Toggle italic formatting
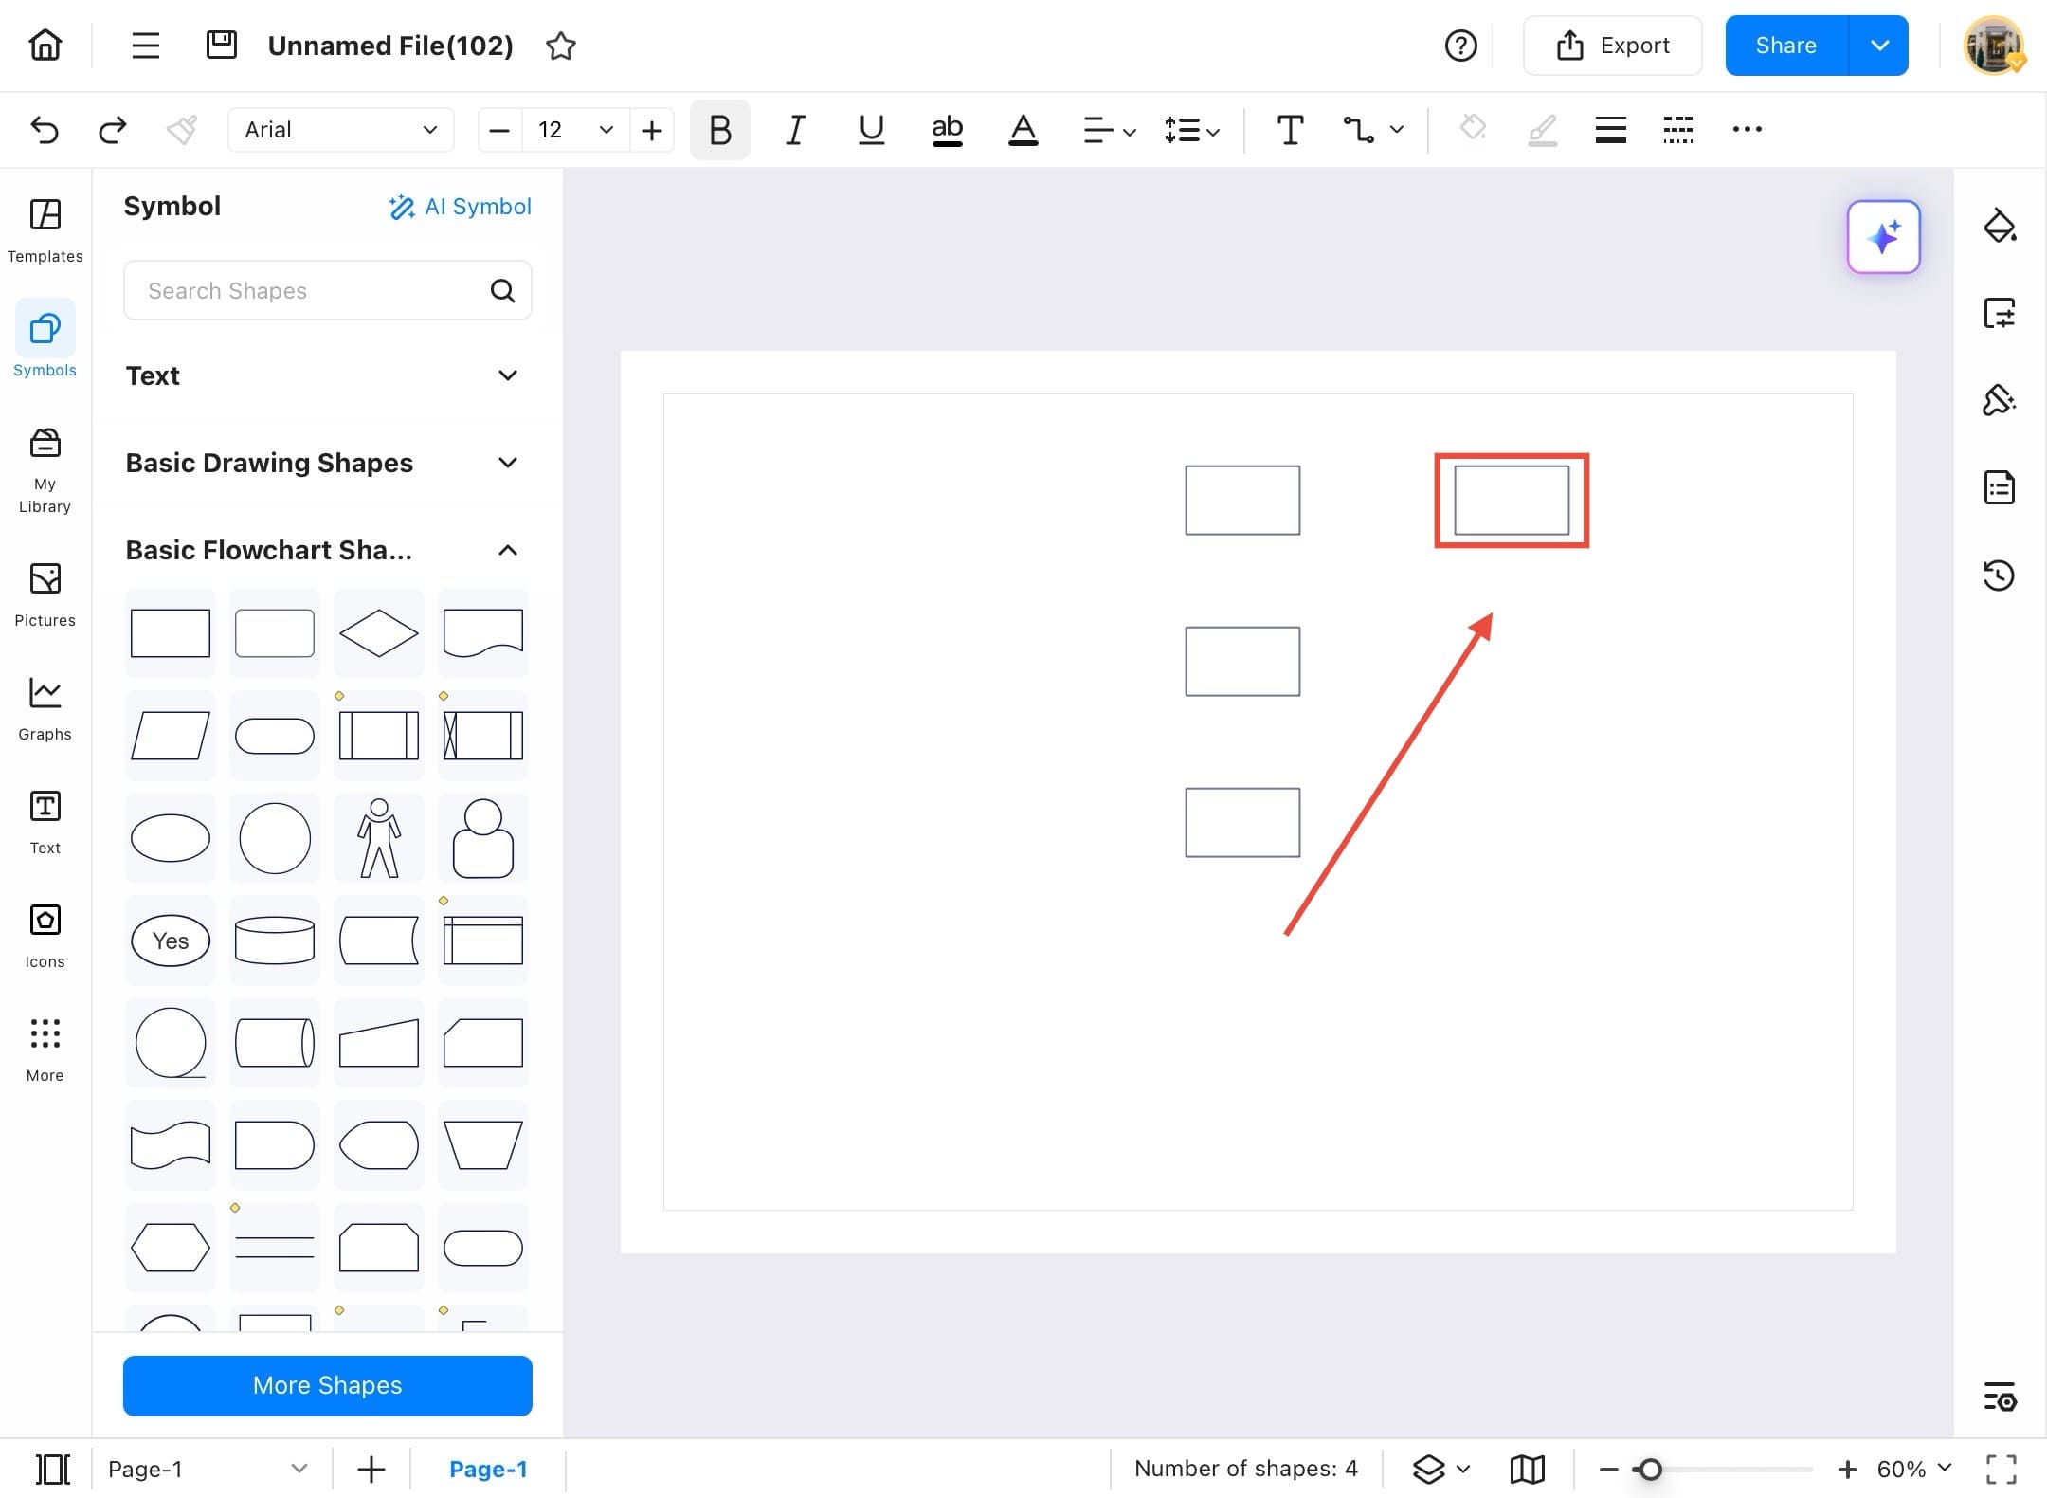This screenshot has width=2047, height=1498. [x=794, y=130]
